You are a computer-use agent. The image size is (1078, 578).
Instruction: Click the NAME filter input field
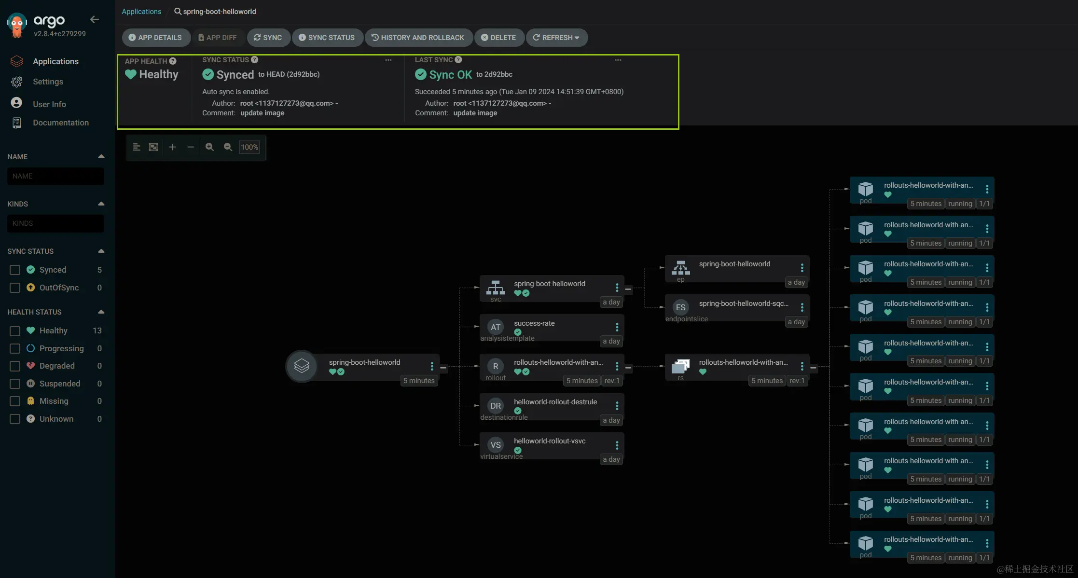(55, 176)
